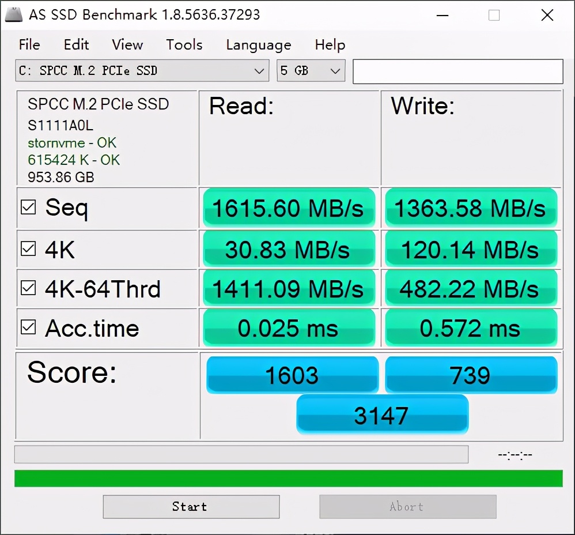Click the empty field beside the size dropdown

457,70
